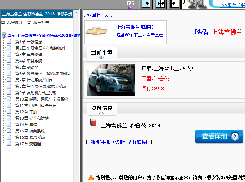Open the 上海雪佛兰 (国内) brand link

point(135,27)
